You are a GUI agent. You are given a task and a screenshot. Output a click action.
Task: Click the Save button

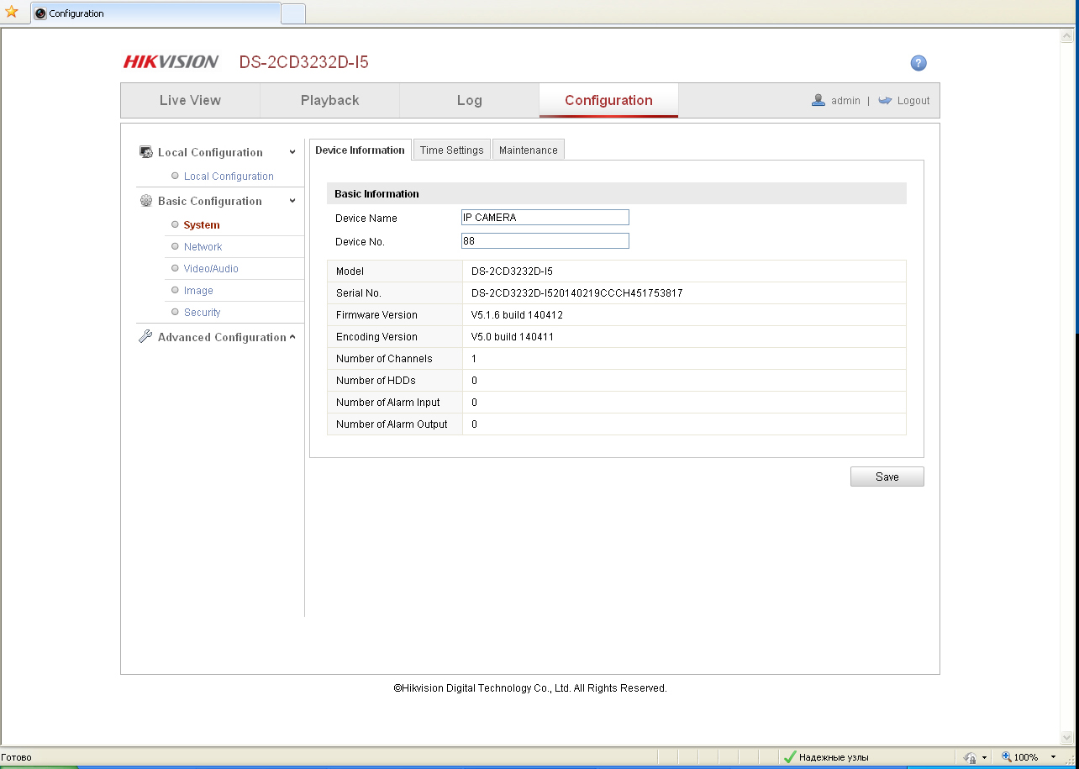tap(887, 477)
